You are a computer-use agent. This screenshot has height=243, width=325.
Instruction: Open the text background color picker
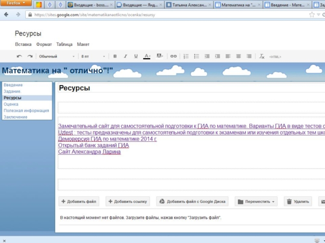tap(160, 56)
